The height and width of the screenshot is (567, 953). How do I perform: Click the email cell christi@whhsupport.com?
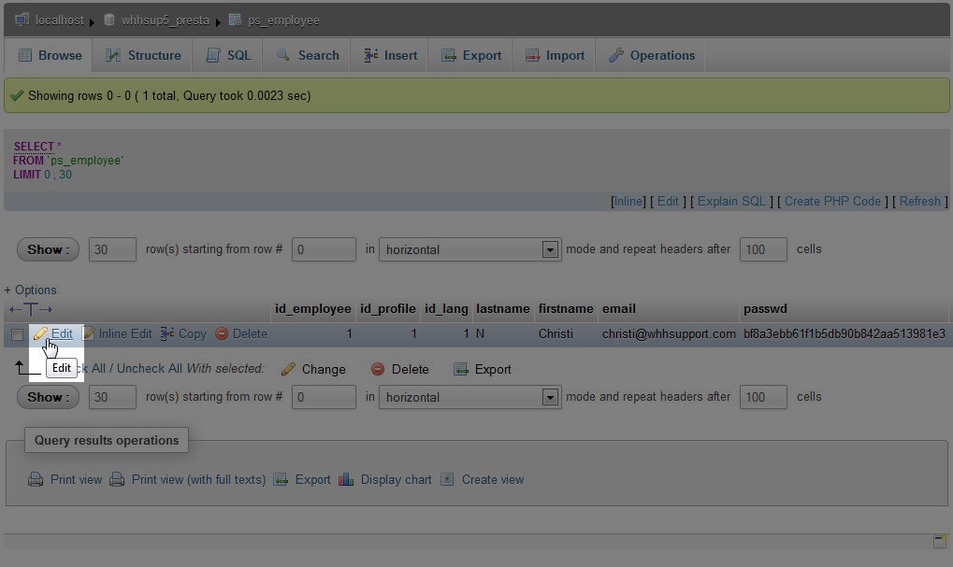click(x=669, y=333)
